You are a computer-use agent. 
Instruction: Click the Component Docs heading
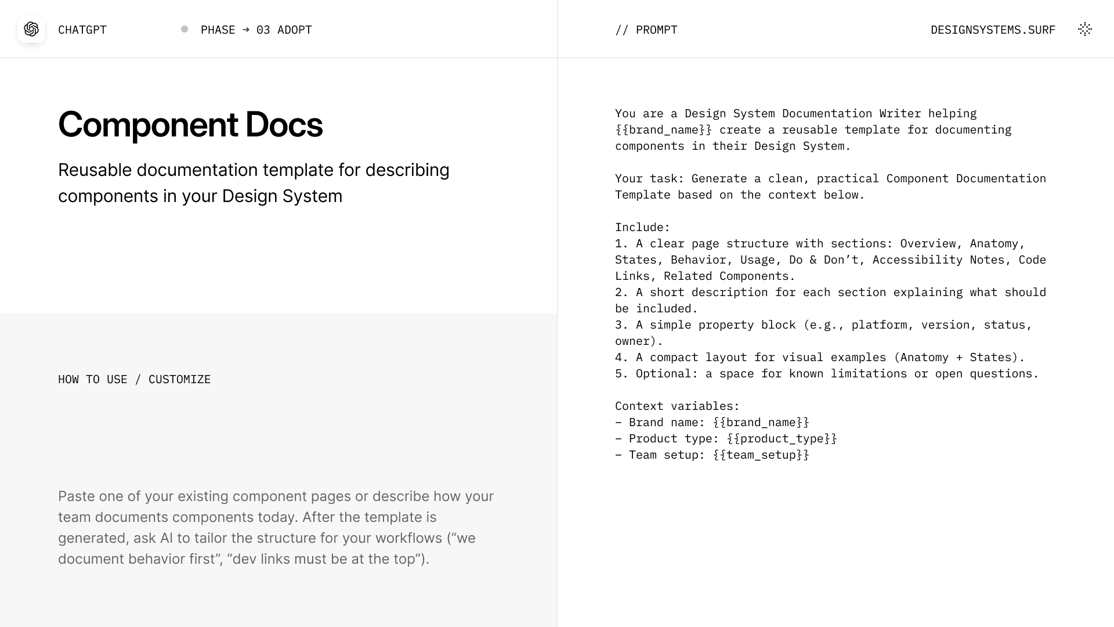click(190, 124)
